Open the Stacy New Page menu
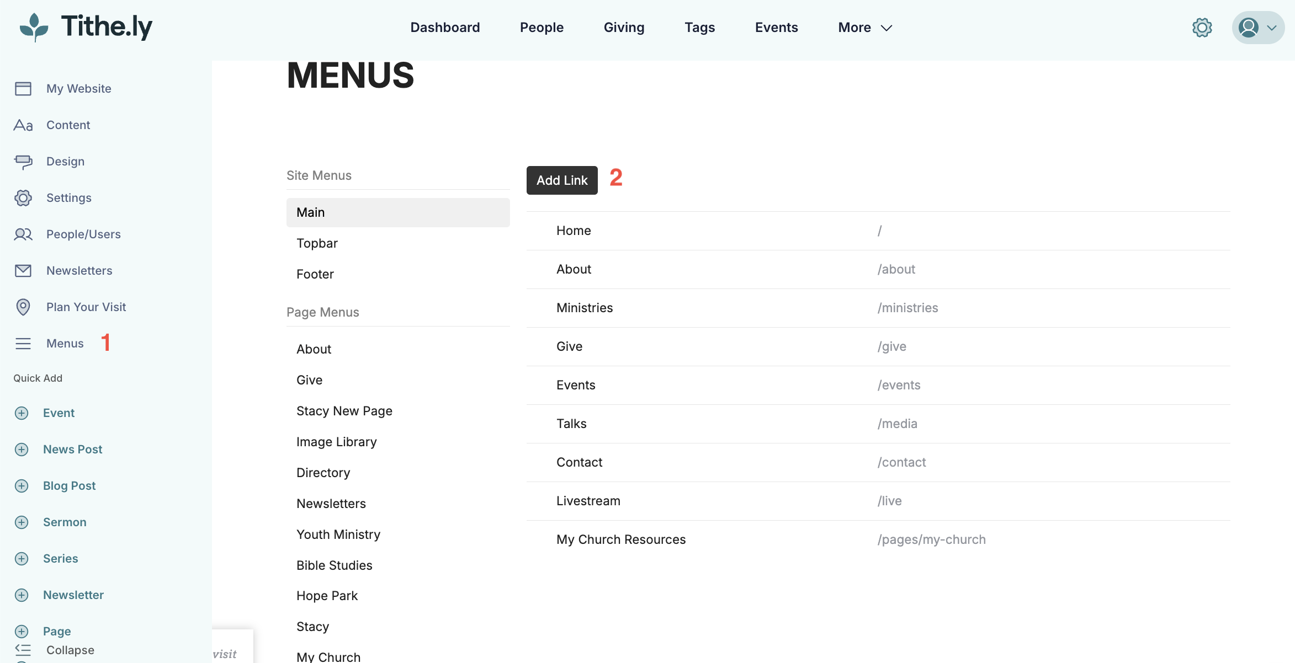 398,411
